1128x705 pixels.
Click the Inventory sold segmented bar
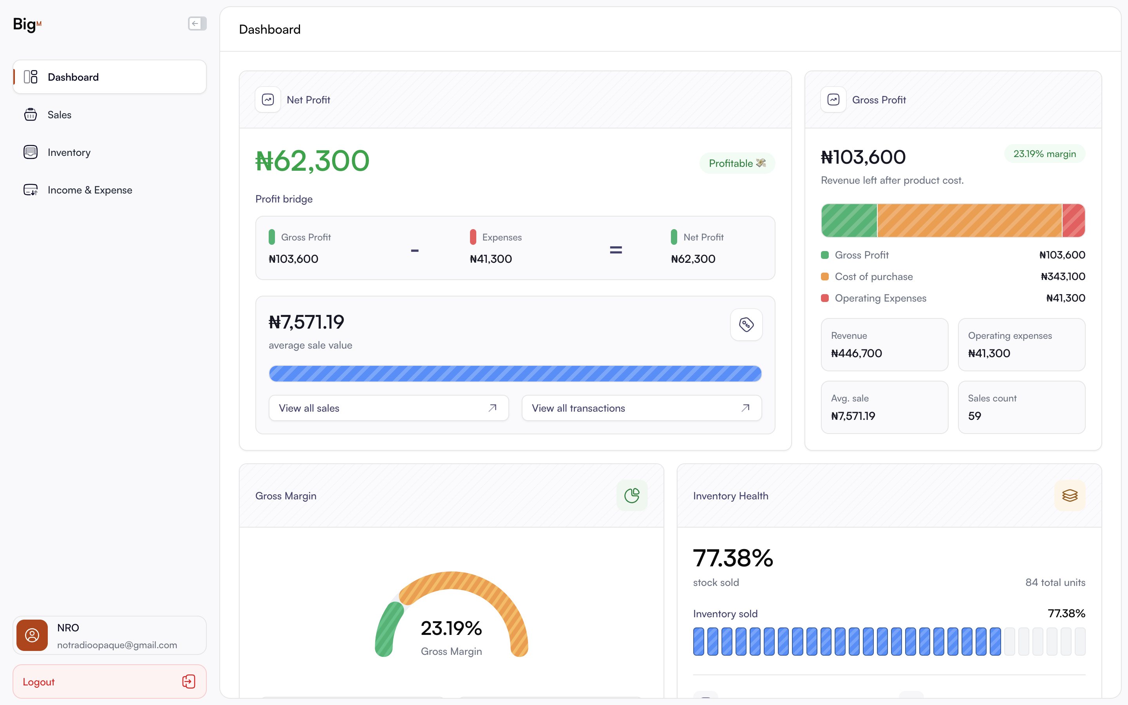(889, 641)
